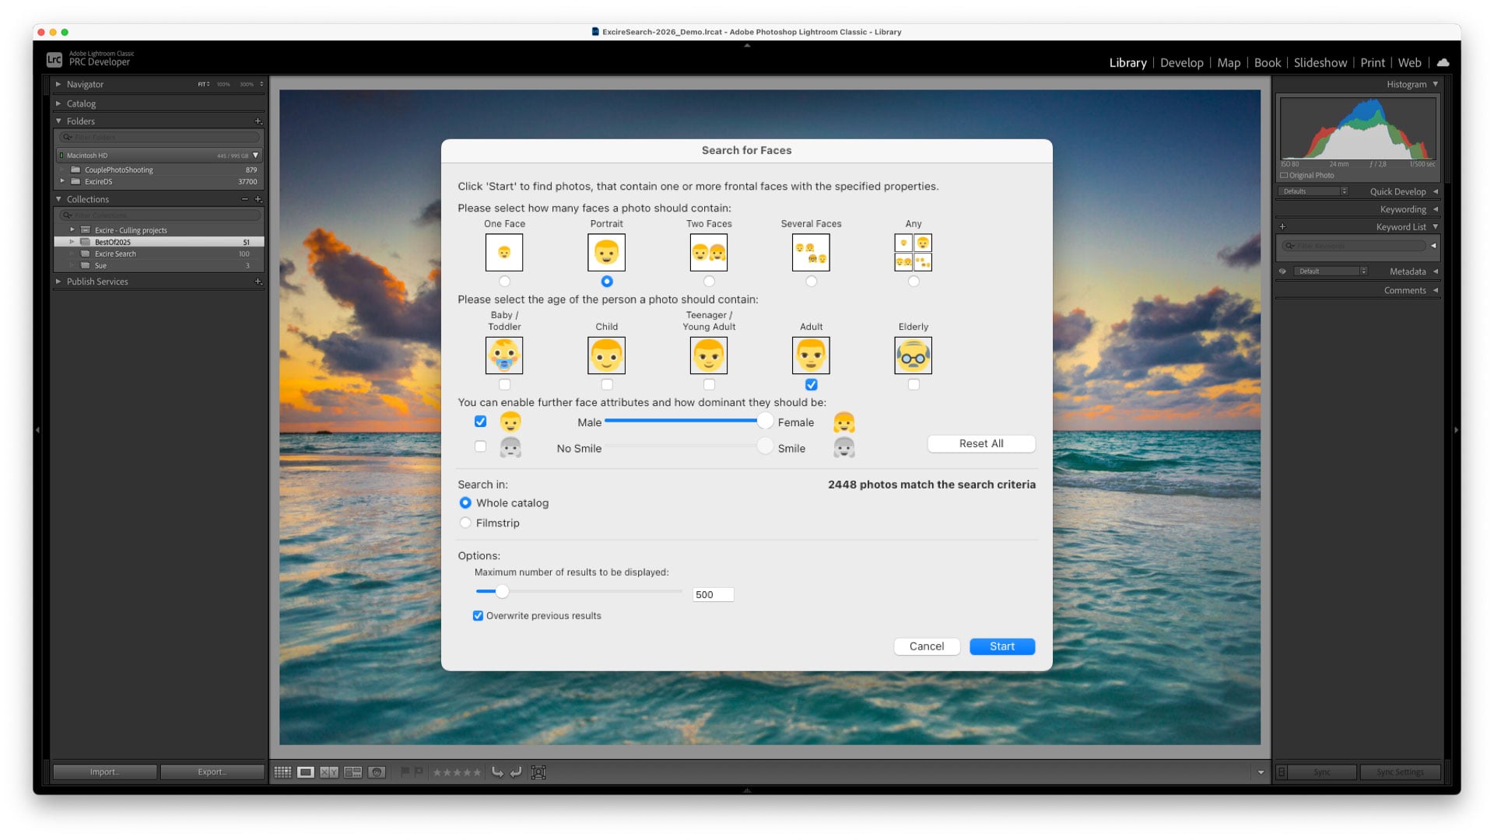Select the Filmstrip radio button
Image resolution: width=1494 pixels, height=840 pixels.
[x=465, y=523]
